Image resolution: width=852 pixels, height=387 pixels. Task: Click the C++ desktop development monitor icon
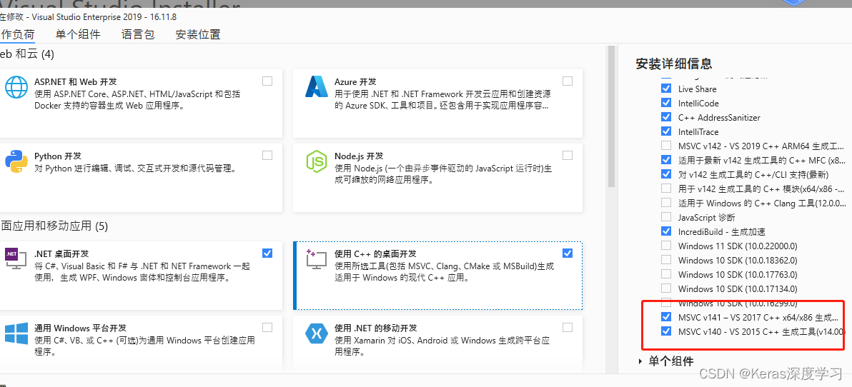click(x=316, y=259)
